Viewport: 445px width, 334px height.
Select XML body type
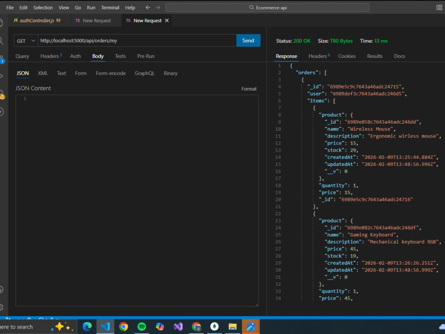(43, 73)
